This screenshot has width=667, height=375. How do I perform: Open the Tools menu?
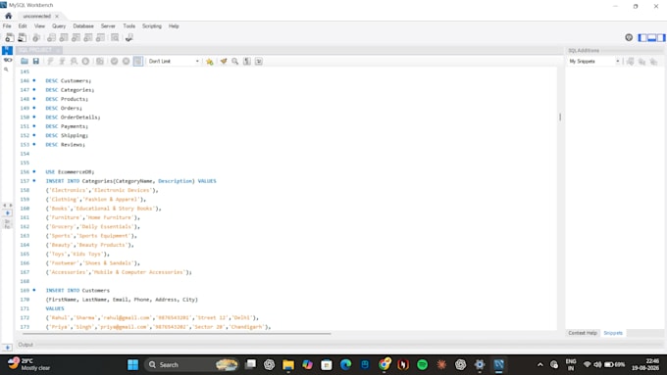(128, 25)
